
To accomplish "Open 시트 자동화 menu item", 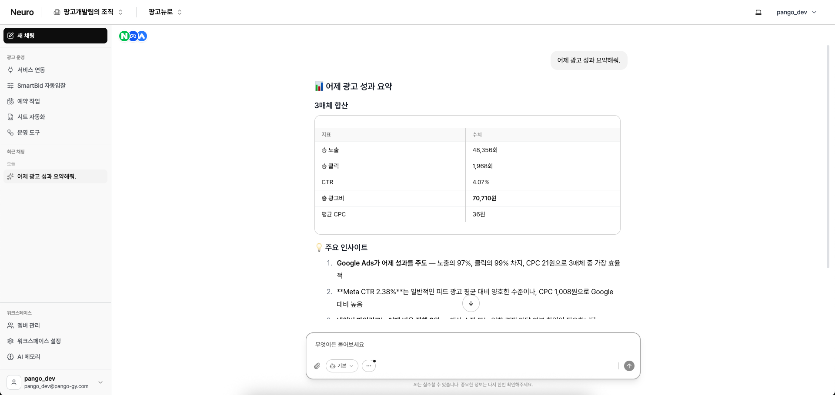I will coord(55,117).
